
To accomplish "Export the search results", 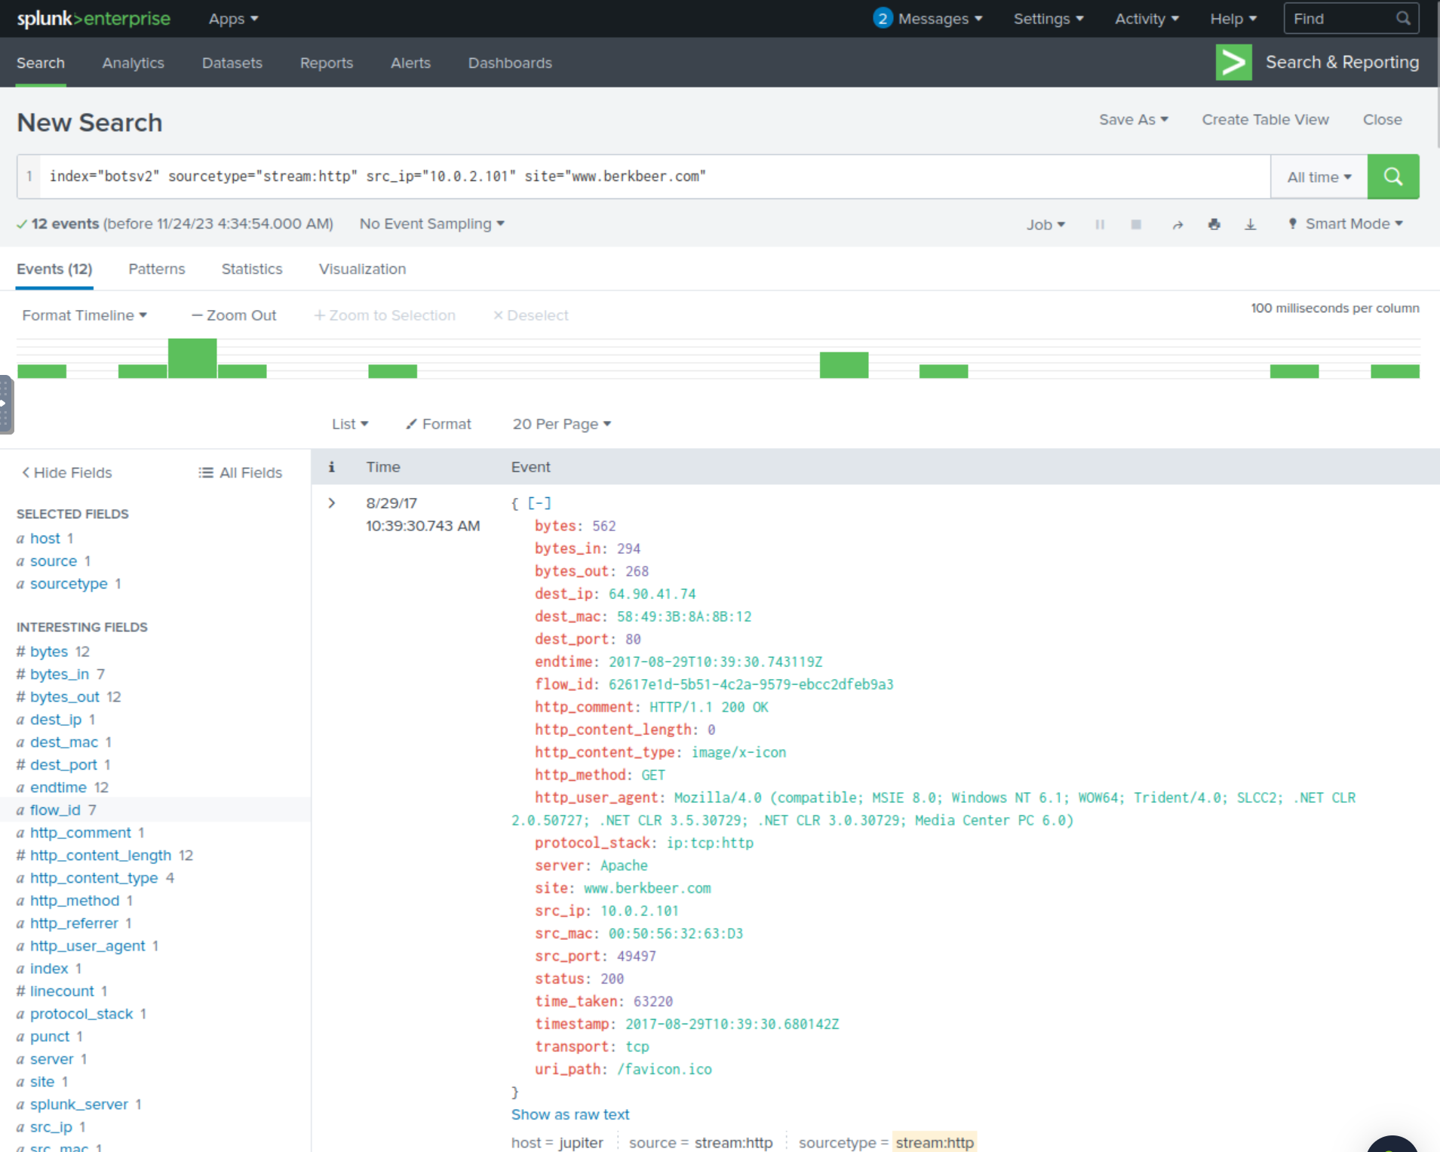I will 1250,224.
